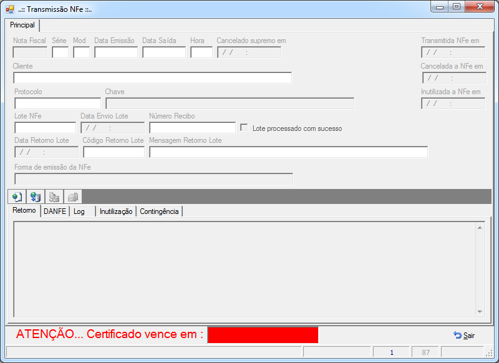Click scroll up arrow in Retorno box
Screen dimensions: 499x363
pyautogui.click(x=480, y=228)
